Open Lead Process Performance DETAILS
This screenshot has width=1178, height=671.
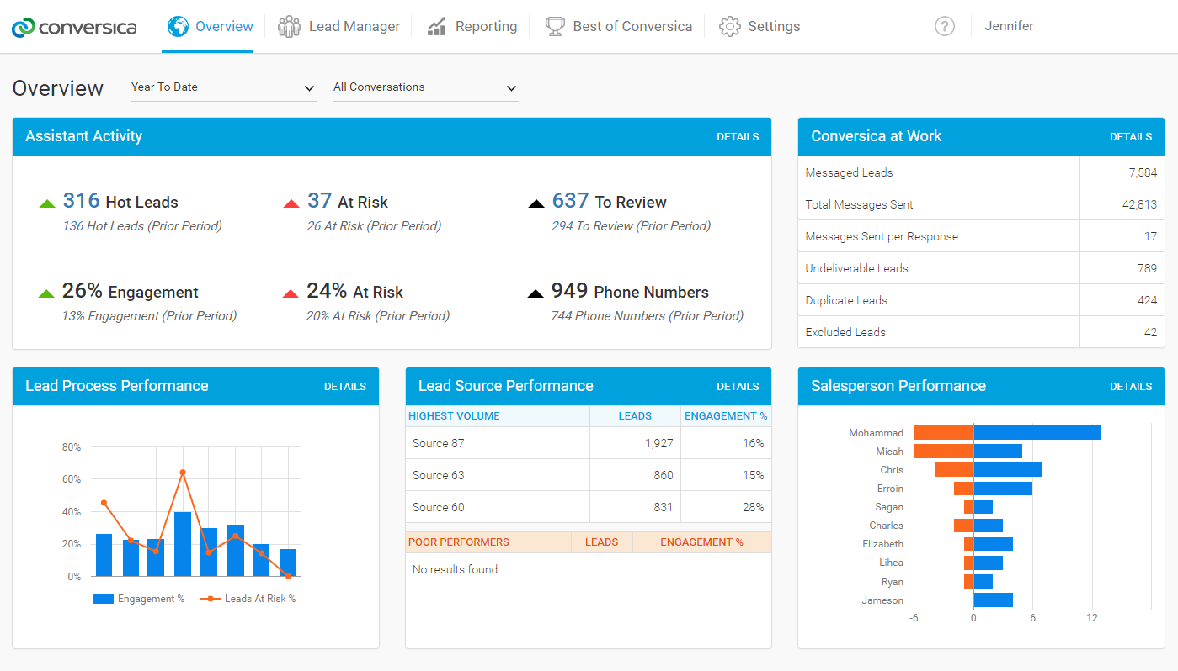(345, 387)
